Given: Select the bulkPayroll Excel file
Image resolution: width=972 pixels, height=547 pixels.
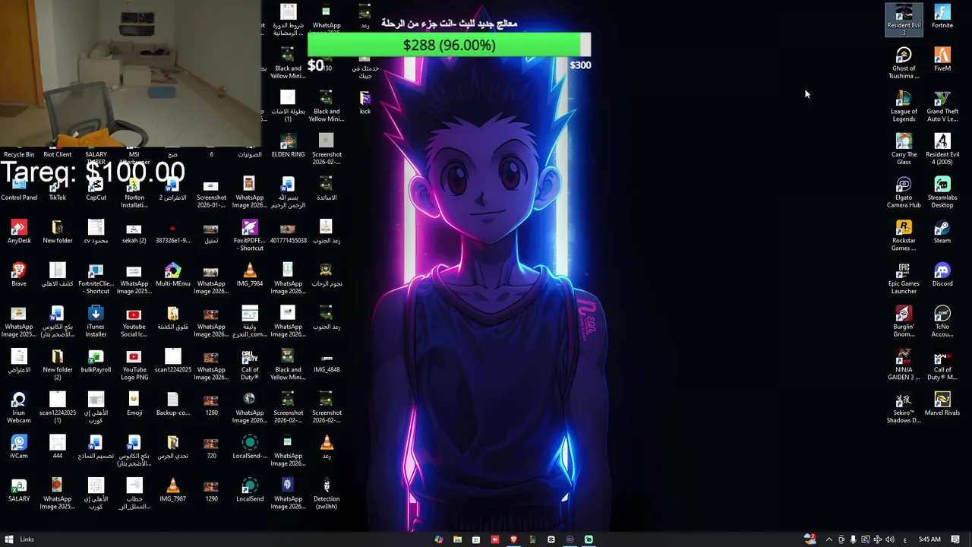Looking at the screenshot, I should click(96, 361).
